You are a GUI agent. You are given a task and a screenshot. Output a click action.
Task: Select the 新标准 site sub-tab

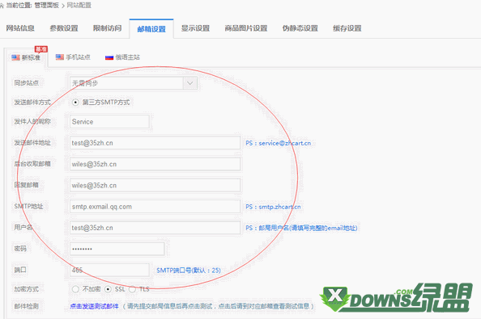click(26, 57)
